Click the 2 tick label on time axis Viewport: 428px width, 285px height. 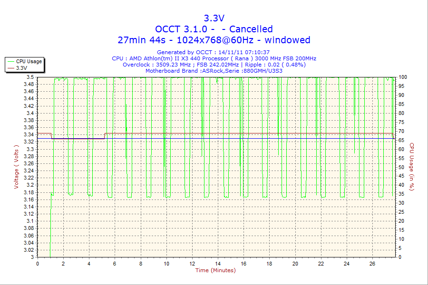point(63,264)
